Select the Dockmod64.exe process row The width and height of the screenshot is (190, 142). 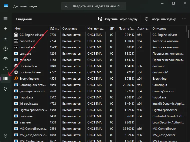tap(99, 72)
